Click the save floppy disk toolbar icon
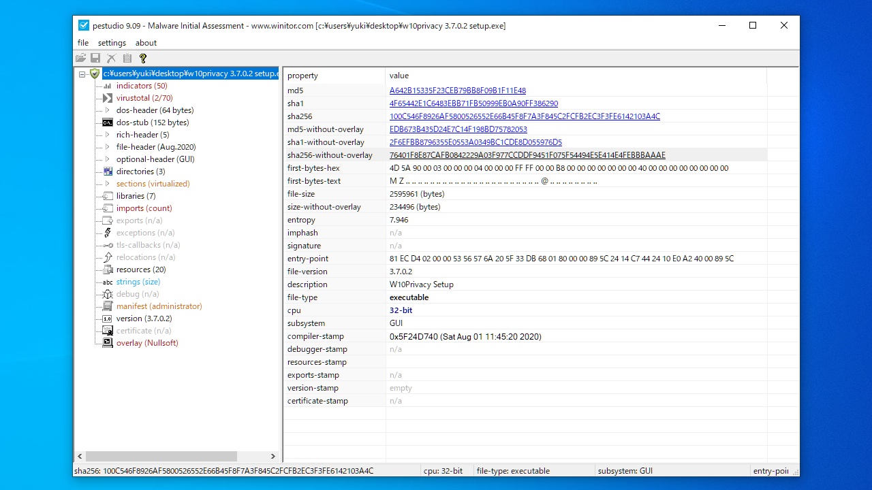 pos(95,59)
